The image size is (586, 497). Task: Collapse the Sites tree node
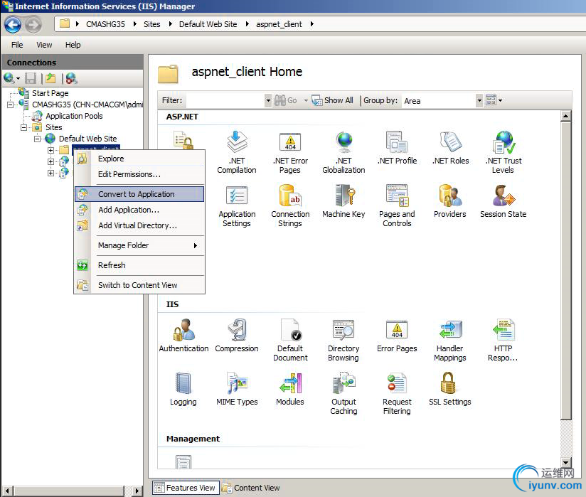tap(23, 127)
